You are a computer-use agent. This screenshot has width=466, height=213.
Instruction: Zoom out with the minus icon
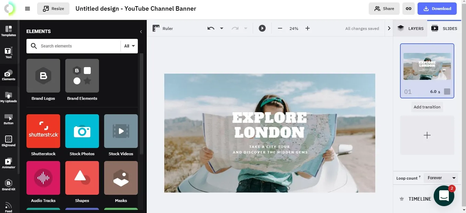point(280,28)
